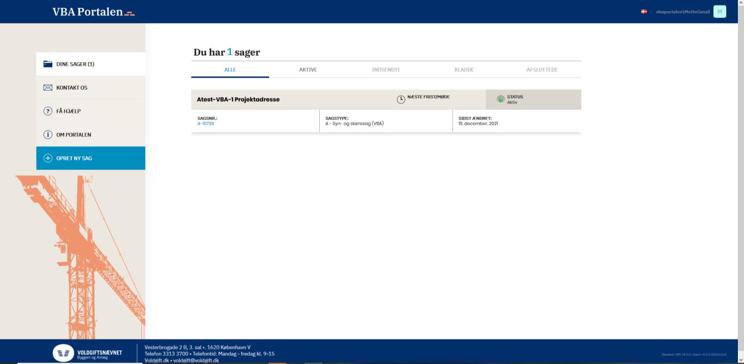Screen dimensions: 744x364
Task: Click last changed date 15. december, 2021
Action: pyautogui.click(x=478, y=124)
